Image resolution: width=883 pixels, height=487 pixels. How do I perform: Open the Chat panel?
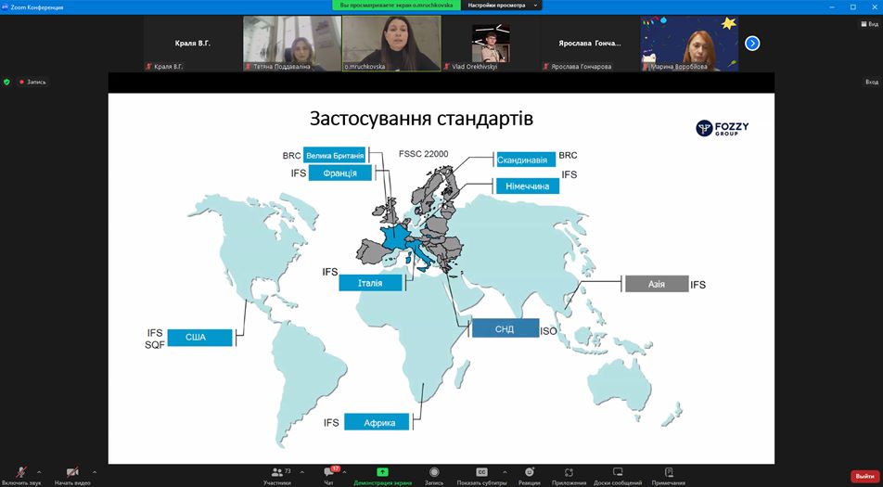coord(329,472)
